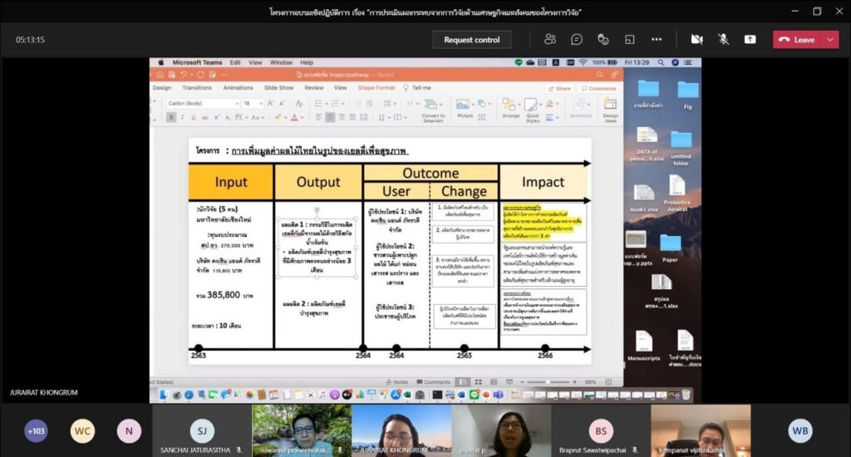Unmute the microphone
The image size is (851, 457).
pyautogui.click(x=723, y=39)
